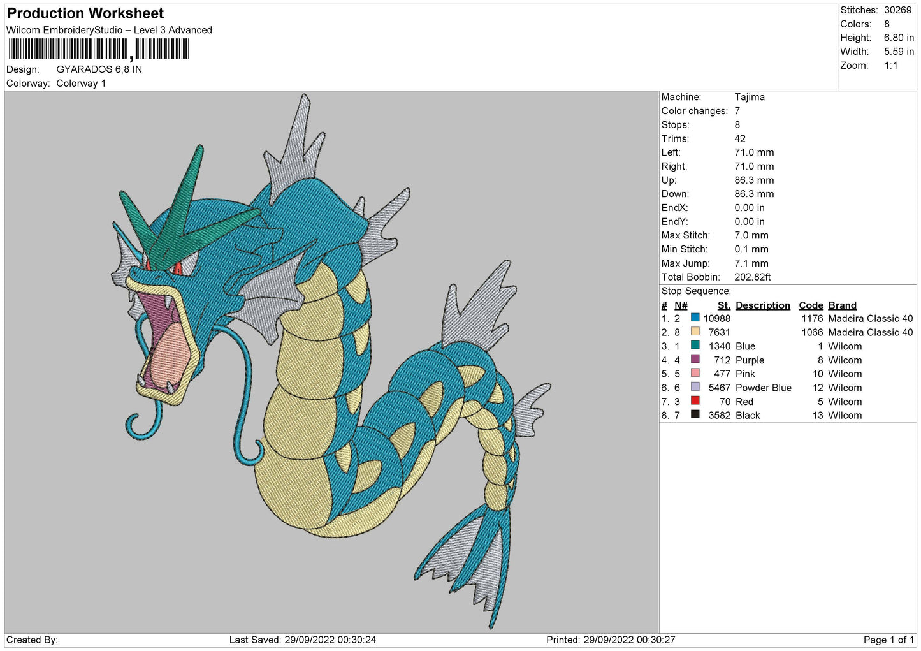Click the 'Wilcom EmbroideryStudio – Level 3 Advanced' text
This screenshot has width=921, height=651.
(x=109, y=30)
